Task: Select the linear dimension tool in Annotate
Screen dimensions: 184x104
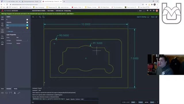Action: coord(2,93)
